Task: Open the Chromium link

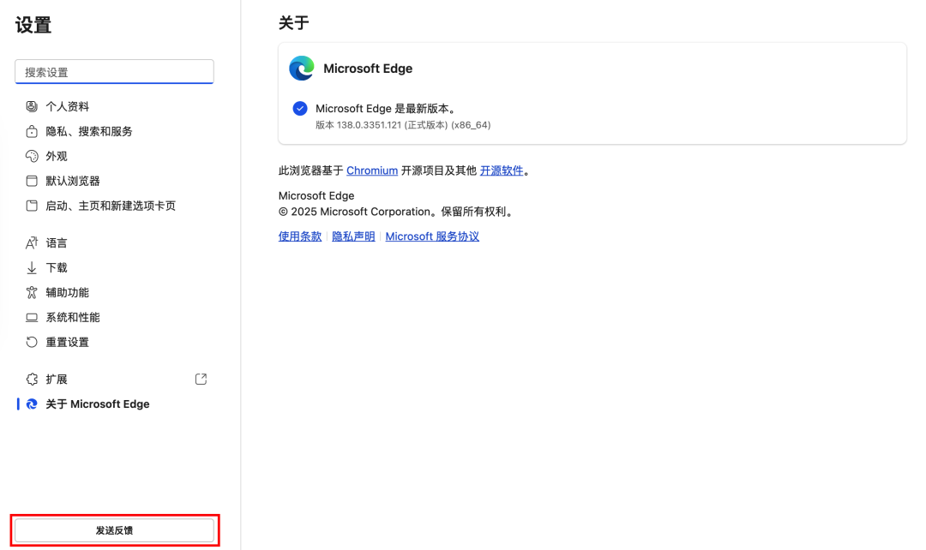Action: click(x=372, y=170)
